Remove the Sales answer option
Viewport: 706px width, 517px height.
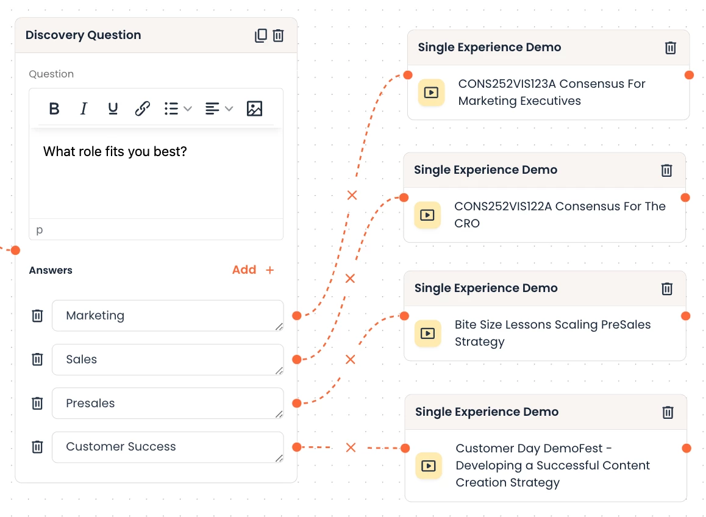[37, 359]
